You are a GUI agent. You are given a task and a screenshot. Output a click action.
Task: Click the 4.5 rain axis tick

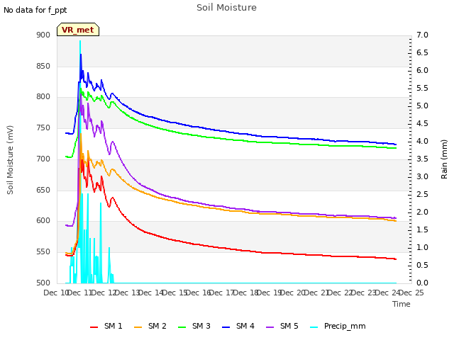click(422, 124)
